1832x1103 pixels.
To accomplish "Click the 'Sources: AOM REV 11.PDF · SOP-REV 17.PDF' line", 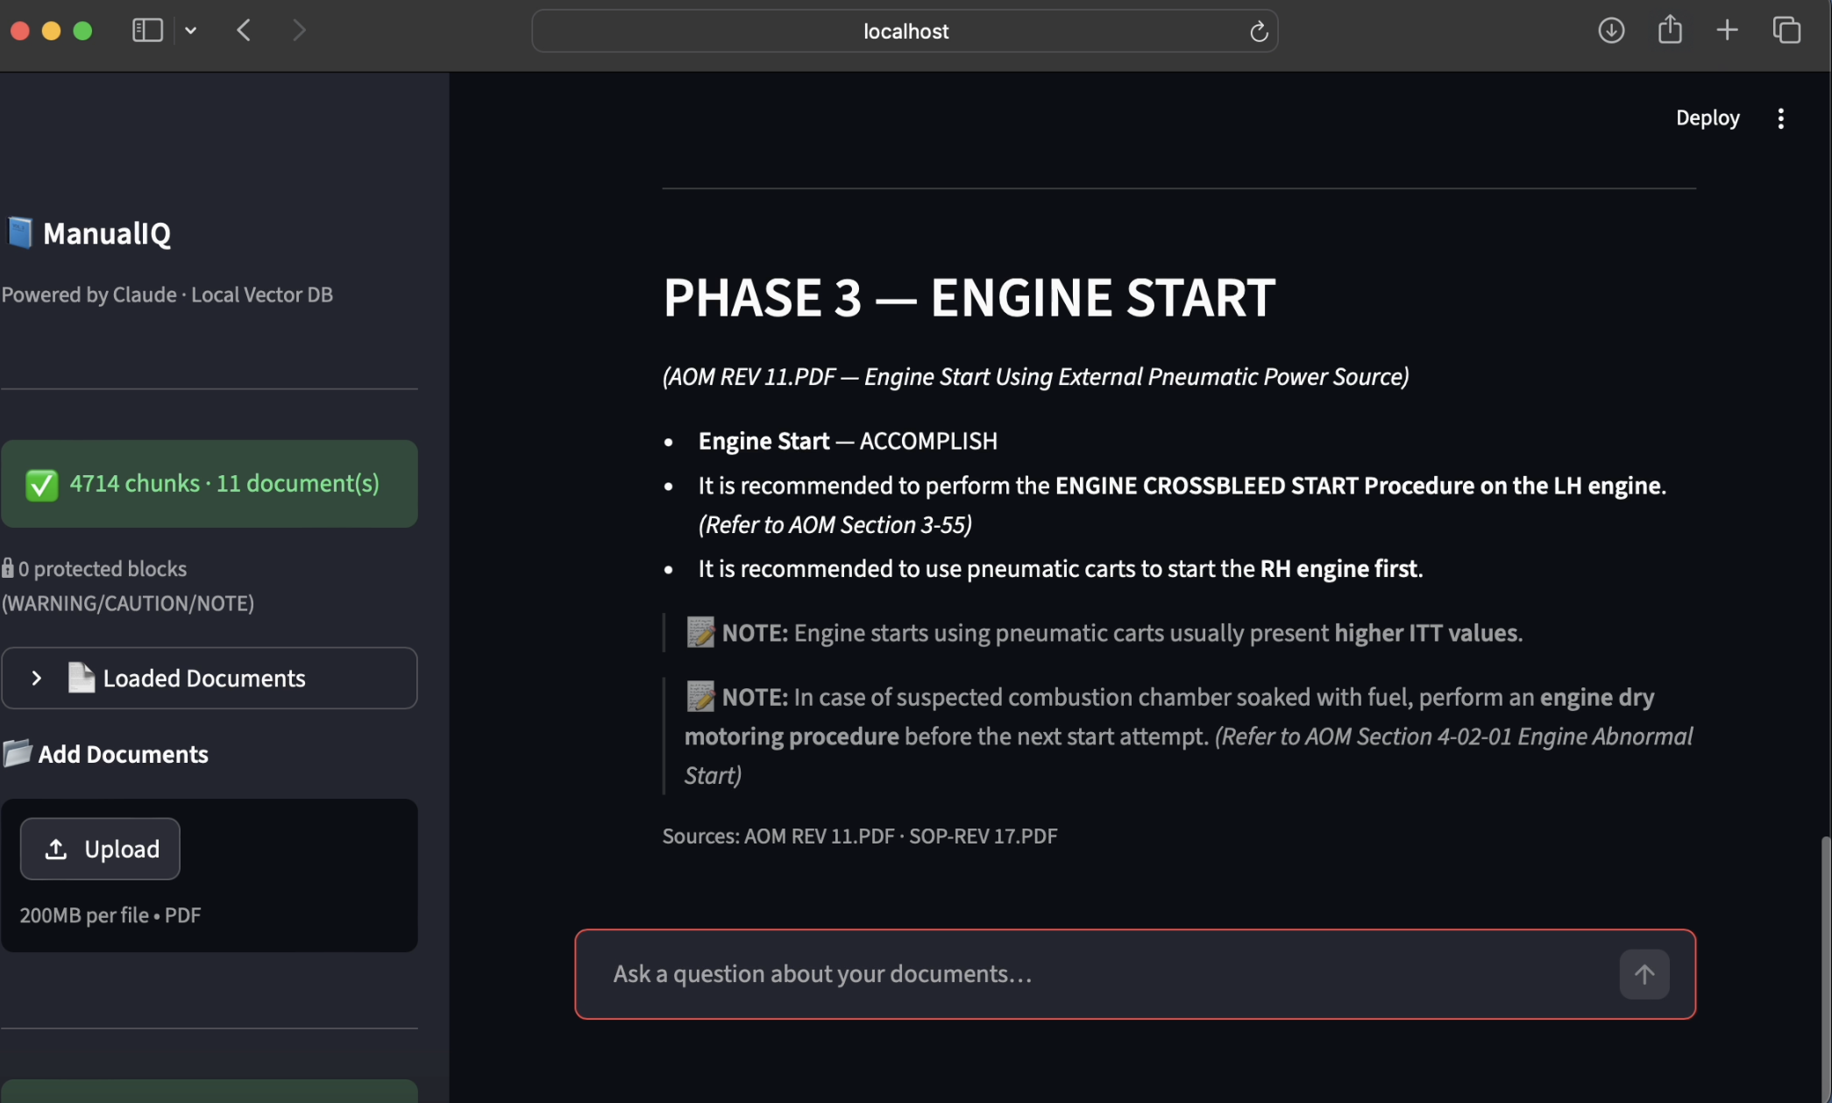I will (860, 836).
